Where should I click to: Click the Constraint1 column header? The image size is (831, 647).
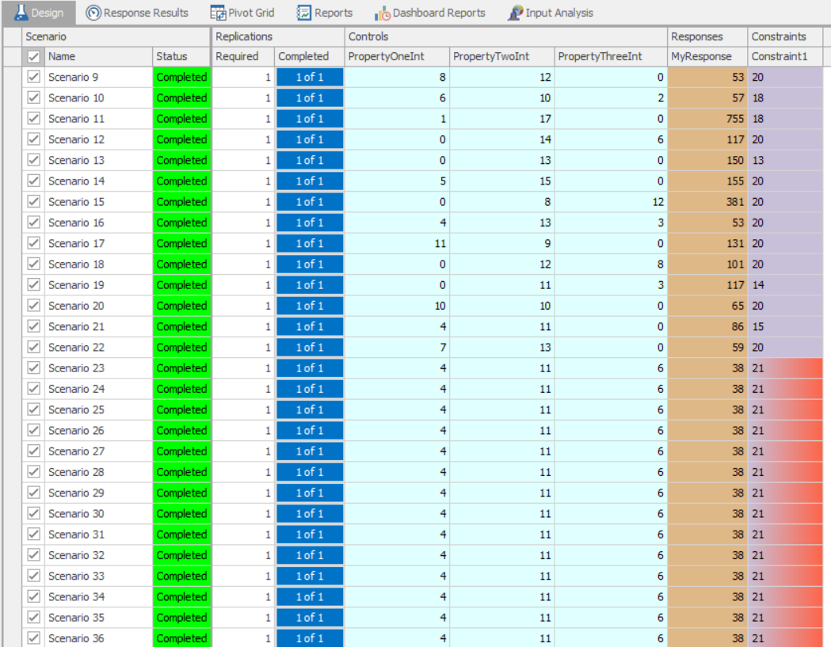(785, 56)
